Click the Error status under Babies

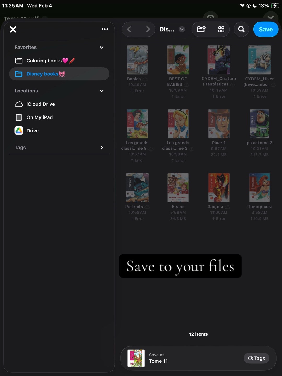[137, 91]
